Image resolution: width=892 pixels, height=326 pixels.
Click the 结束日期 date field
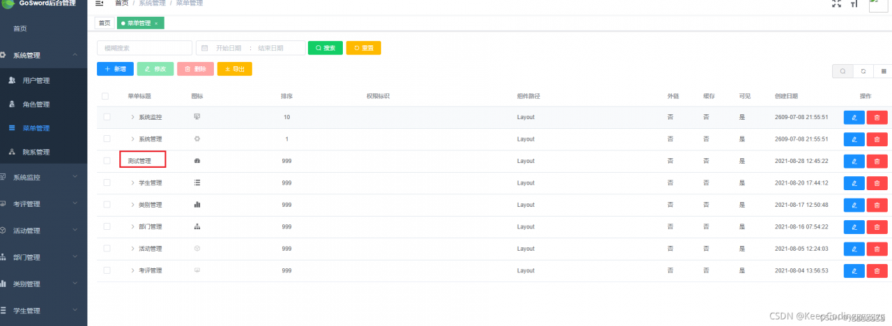coord(270,48)
